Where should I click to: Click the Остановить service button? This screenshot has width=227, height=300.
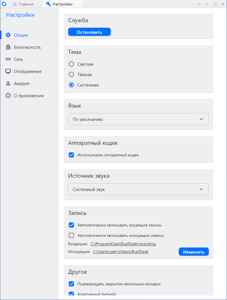tap(89, 32)
